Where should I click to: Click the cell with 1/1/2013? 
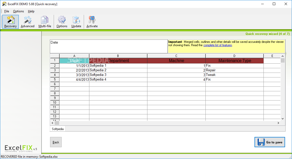point(74,66)
